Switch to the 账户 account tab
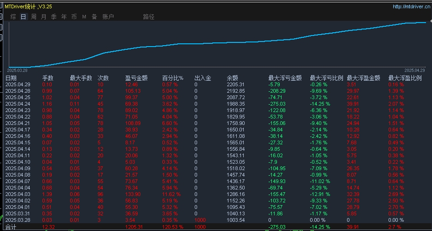The image size is (432, 231). tap(108, 17)
